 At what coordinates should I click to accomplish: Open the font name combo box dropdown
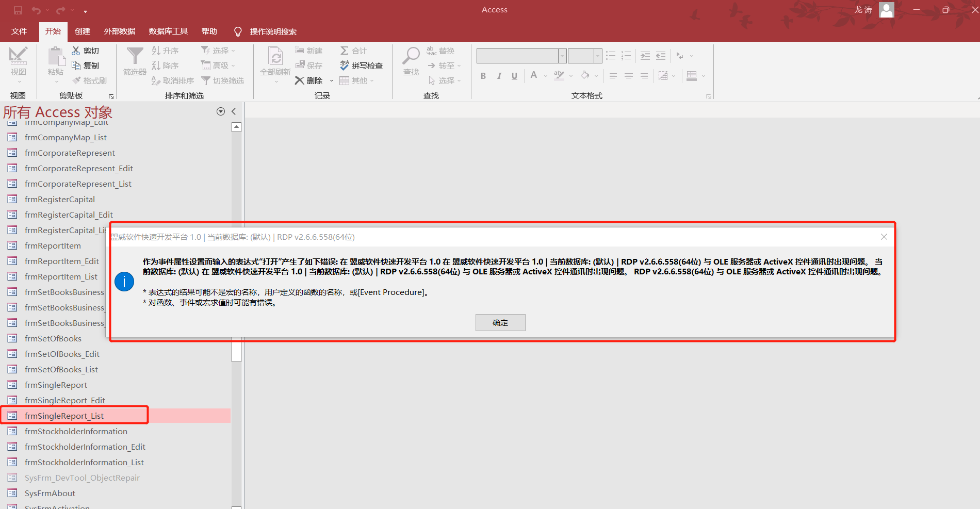click(x=562, y=56)
